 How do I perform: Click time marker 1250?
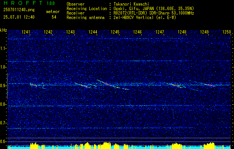point(227,32)
